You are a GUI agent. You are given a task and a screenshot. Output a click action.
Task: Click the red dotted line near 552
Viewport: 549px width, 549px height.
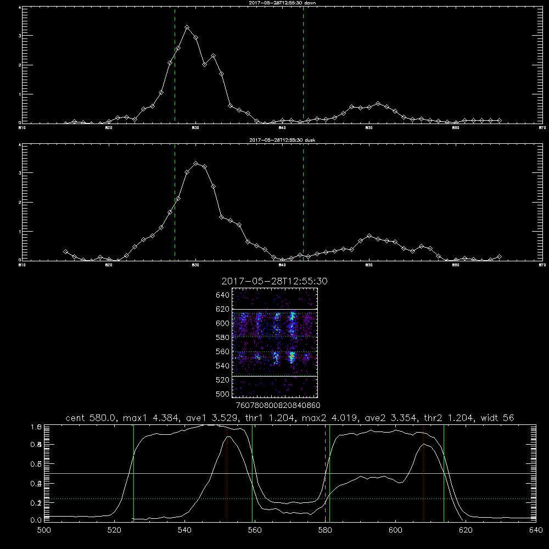(x=227, y=473)
